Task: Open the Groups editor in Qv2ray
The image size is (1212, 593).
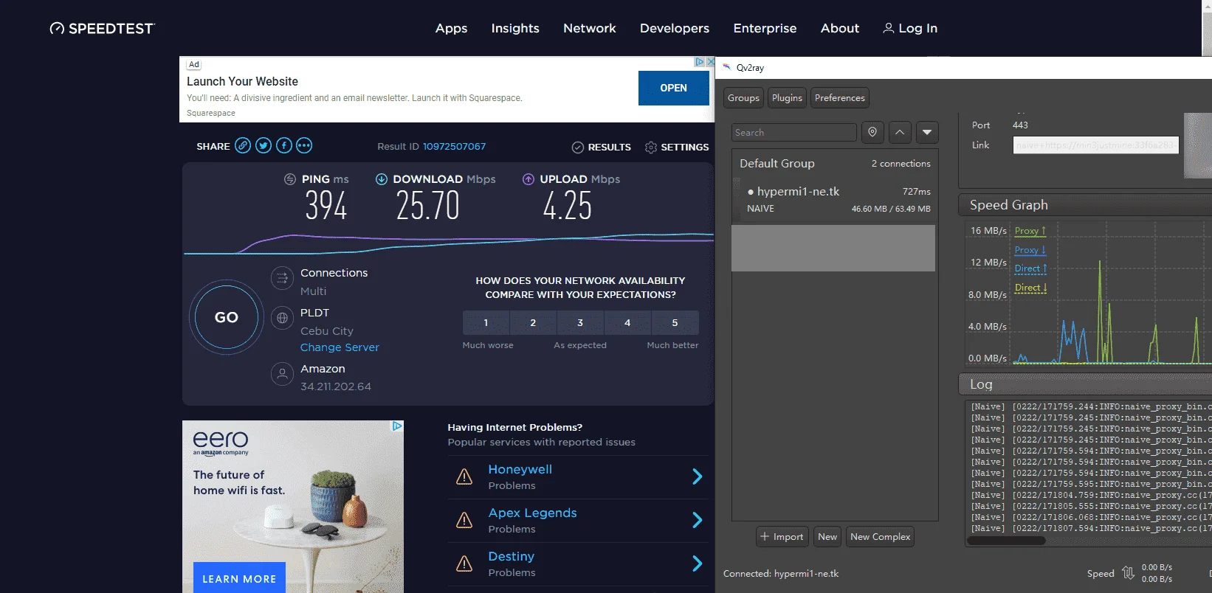Action: pyautogui.click(x=743, y=98)
